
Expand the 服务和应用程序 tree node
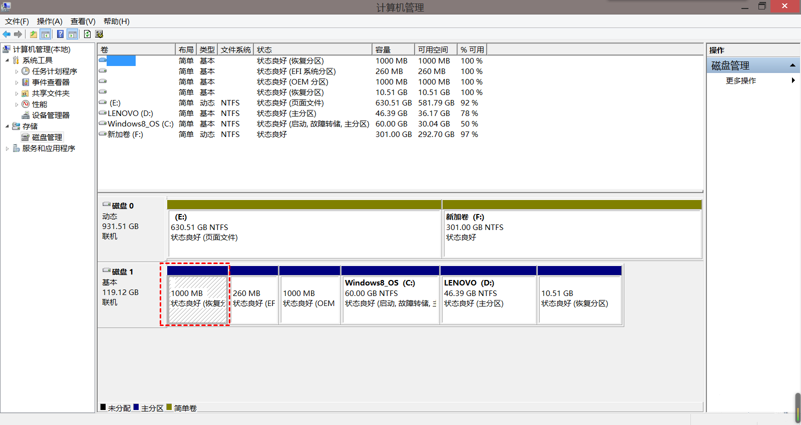click(7, 148)
